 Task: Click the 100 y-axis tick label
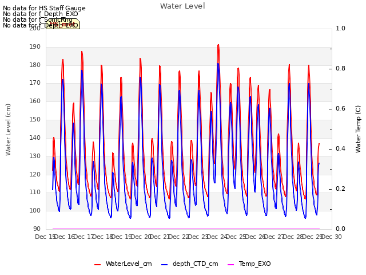click(x=35, y=210)
